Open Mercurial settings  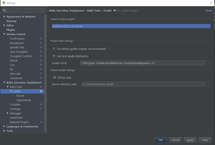pyautogui.click(x=15, y=74)
